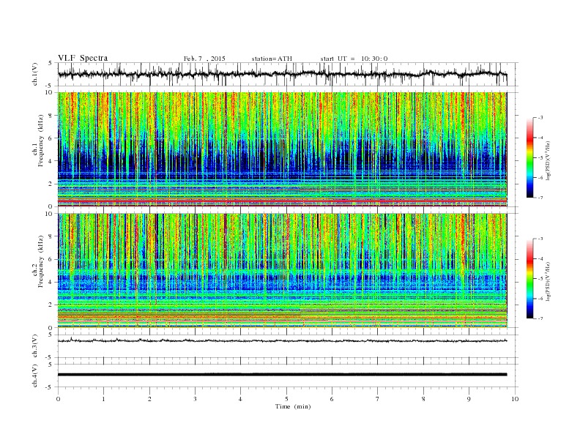Click the "3" tick on time axis
This screenshot has width=580, height=448.
click(195, 399)
